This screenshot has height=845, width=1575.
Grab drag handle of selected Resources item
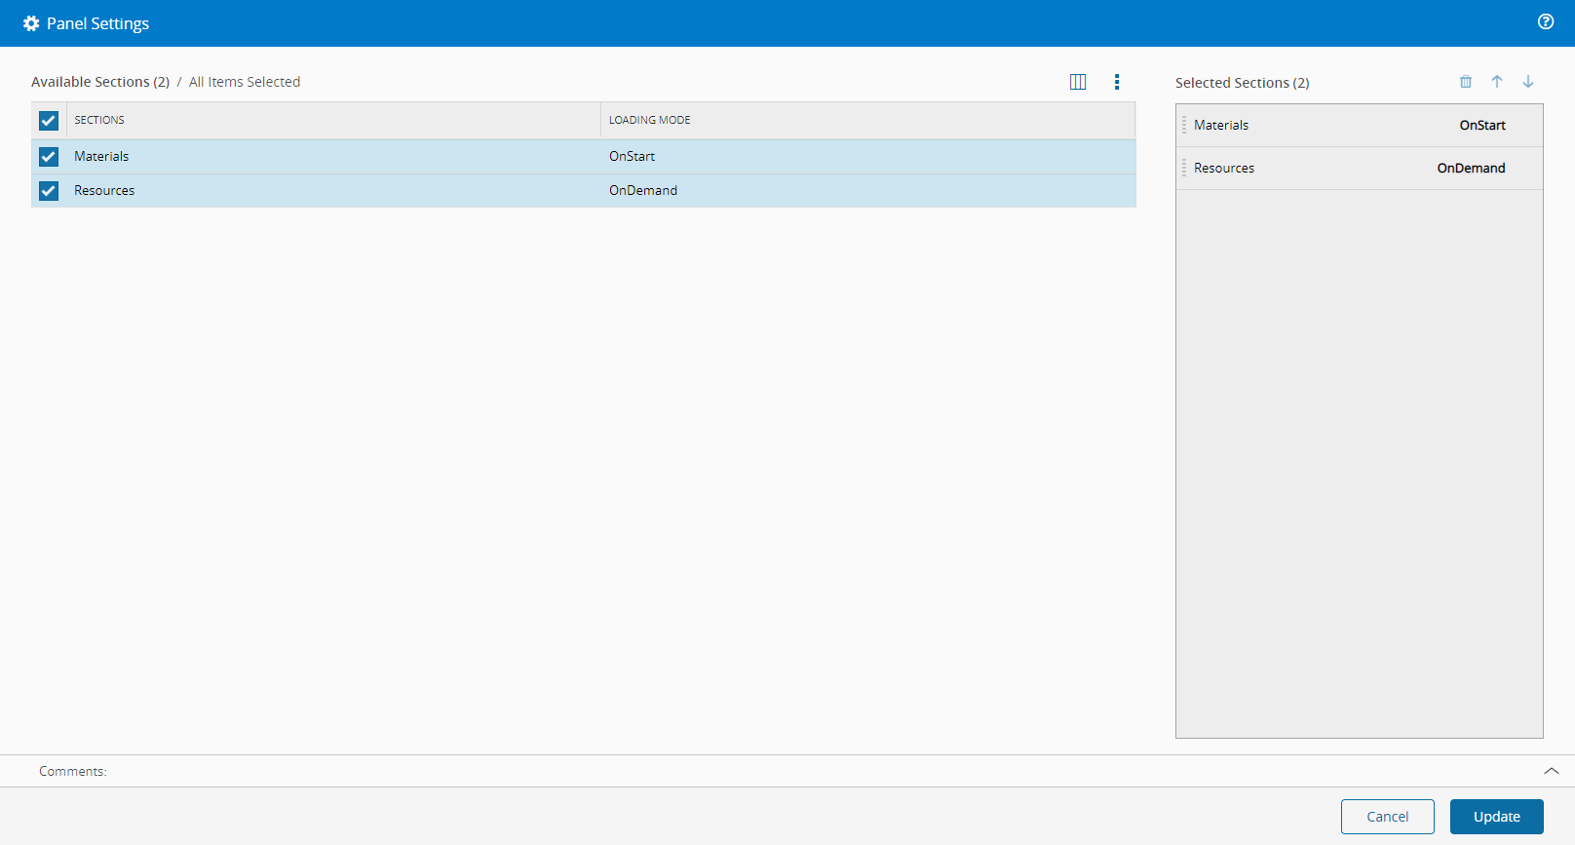click(1184, 168)
